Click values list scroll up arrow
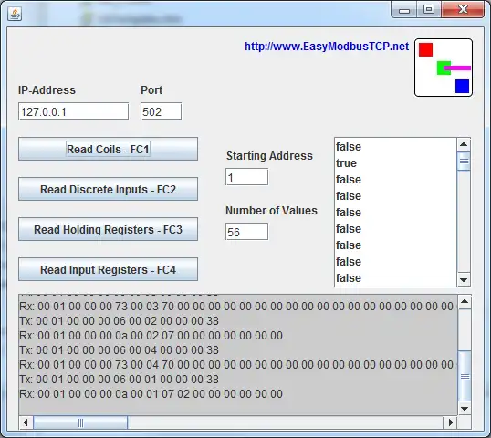The height and width of the screenshot is (438, 491). click(464, 145)
